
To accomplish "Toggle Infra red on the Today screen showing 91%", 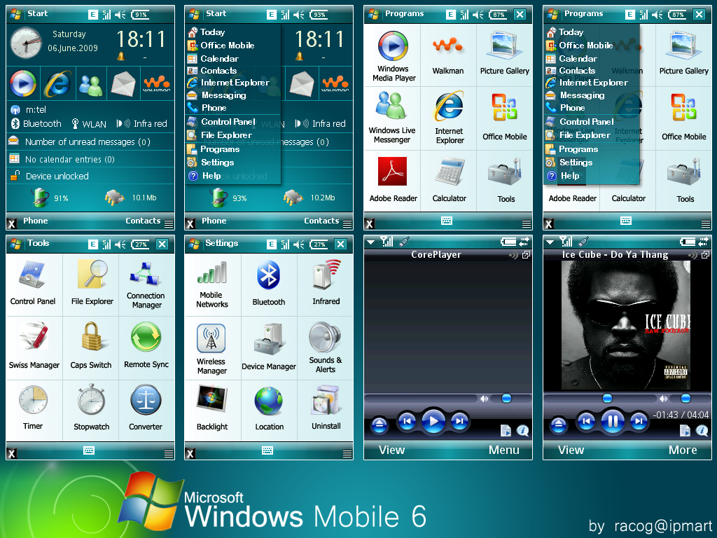I will pyautogui.click(x=141, y=123).
